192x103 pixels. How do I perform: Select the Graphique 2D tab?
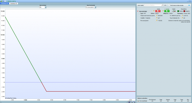pyautogui.click(x=5, y=4)
